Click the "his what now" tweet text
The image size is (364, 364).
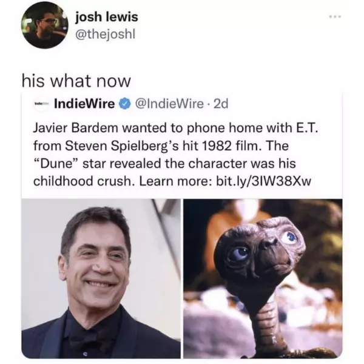click(x=76, y=81)
